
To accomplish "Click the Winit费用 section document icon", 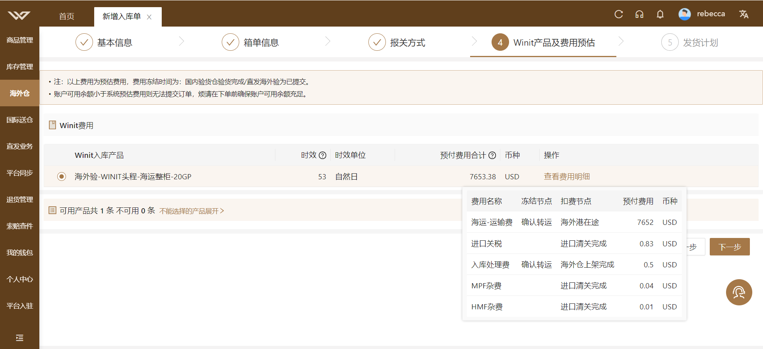I will 52,125.
